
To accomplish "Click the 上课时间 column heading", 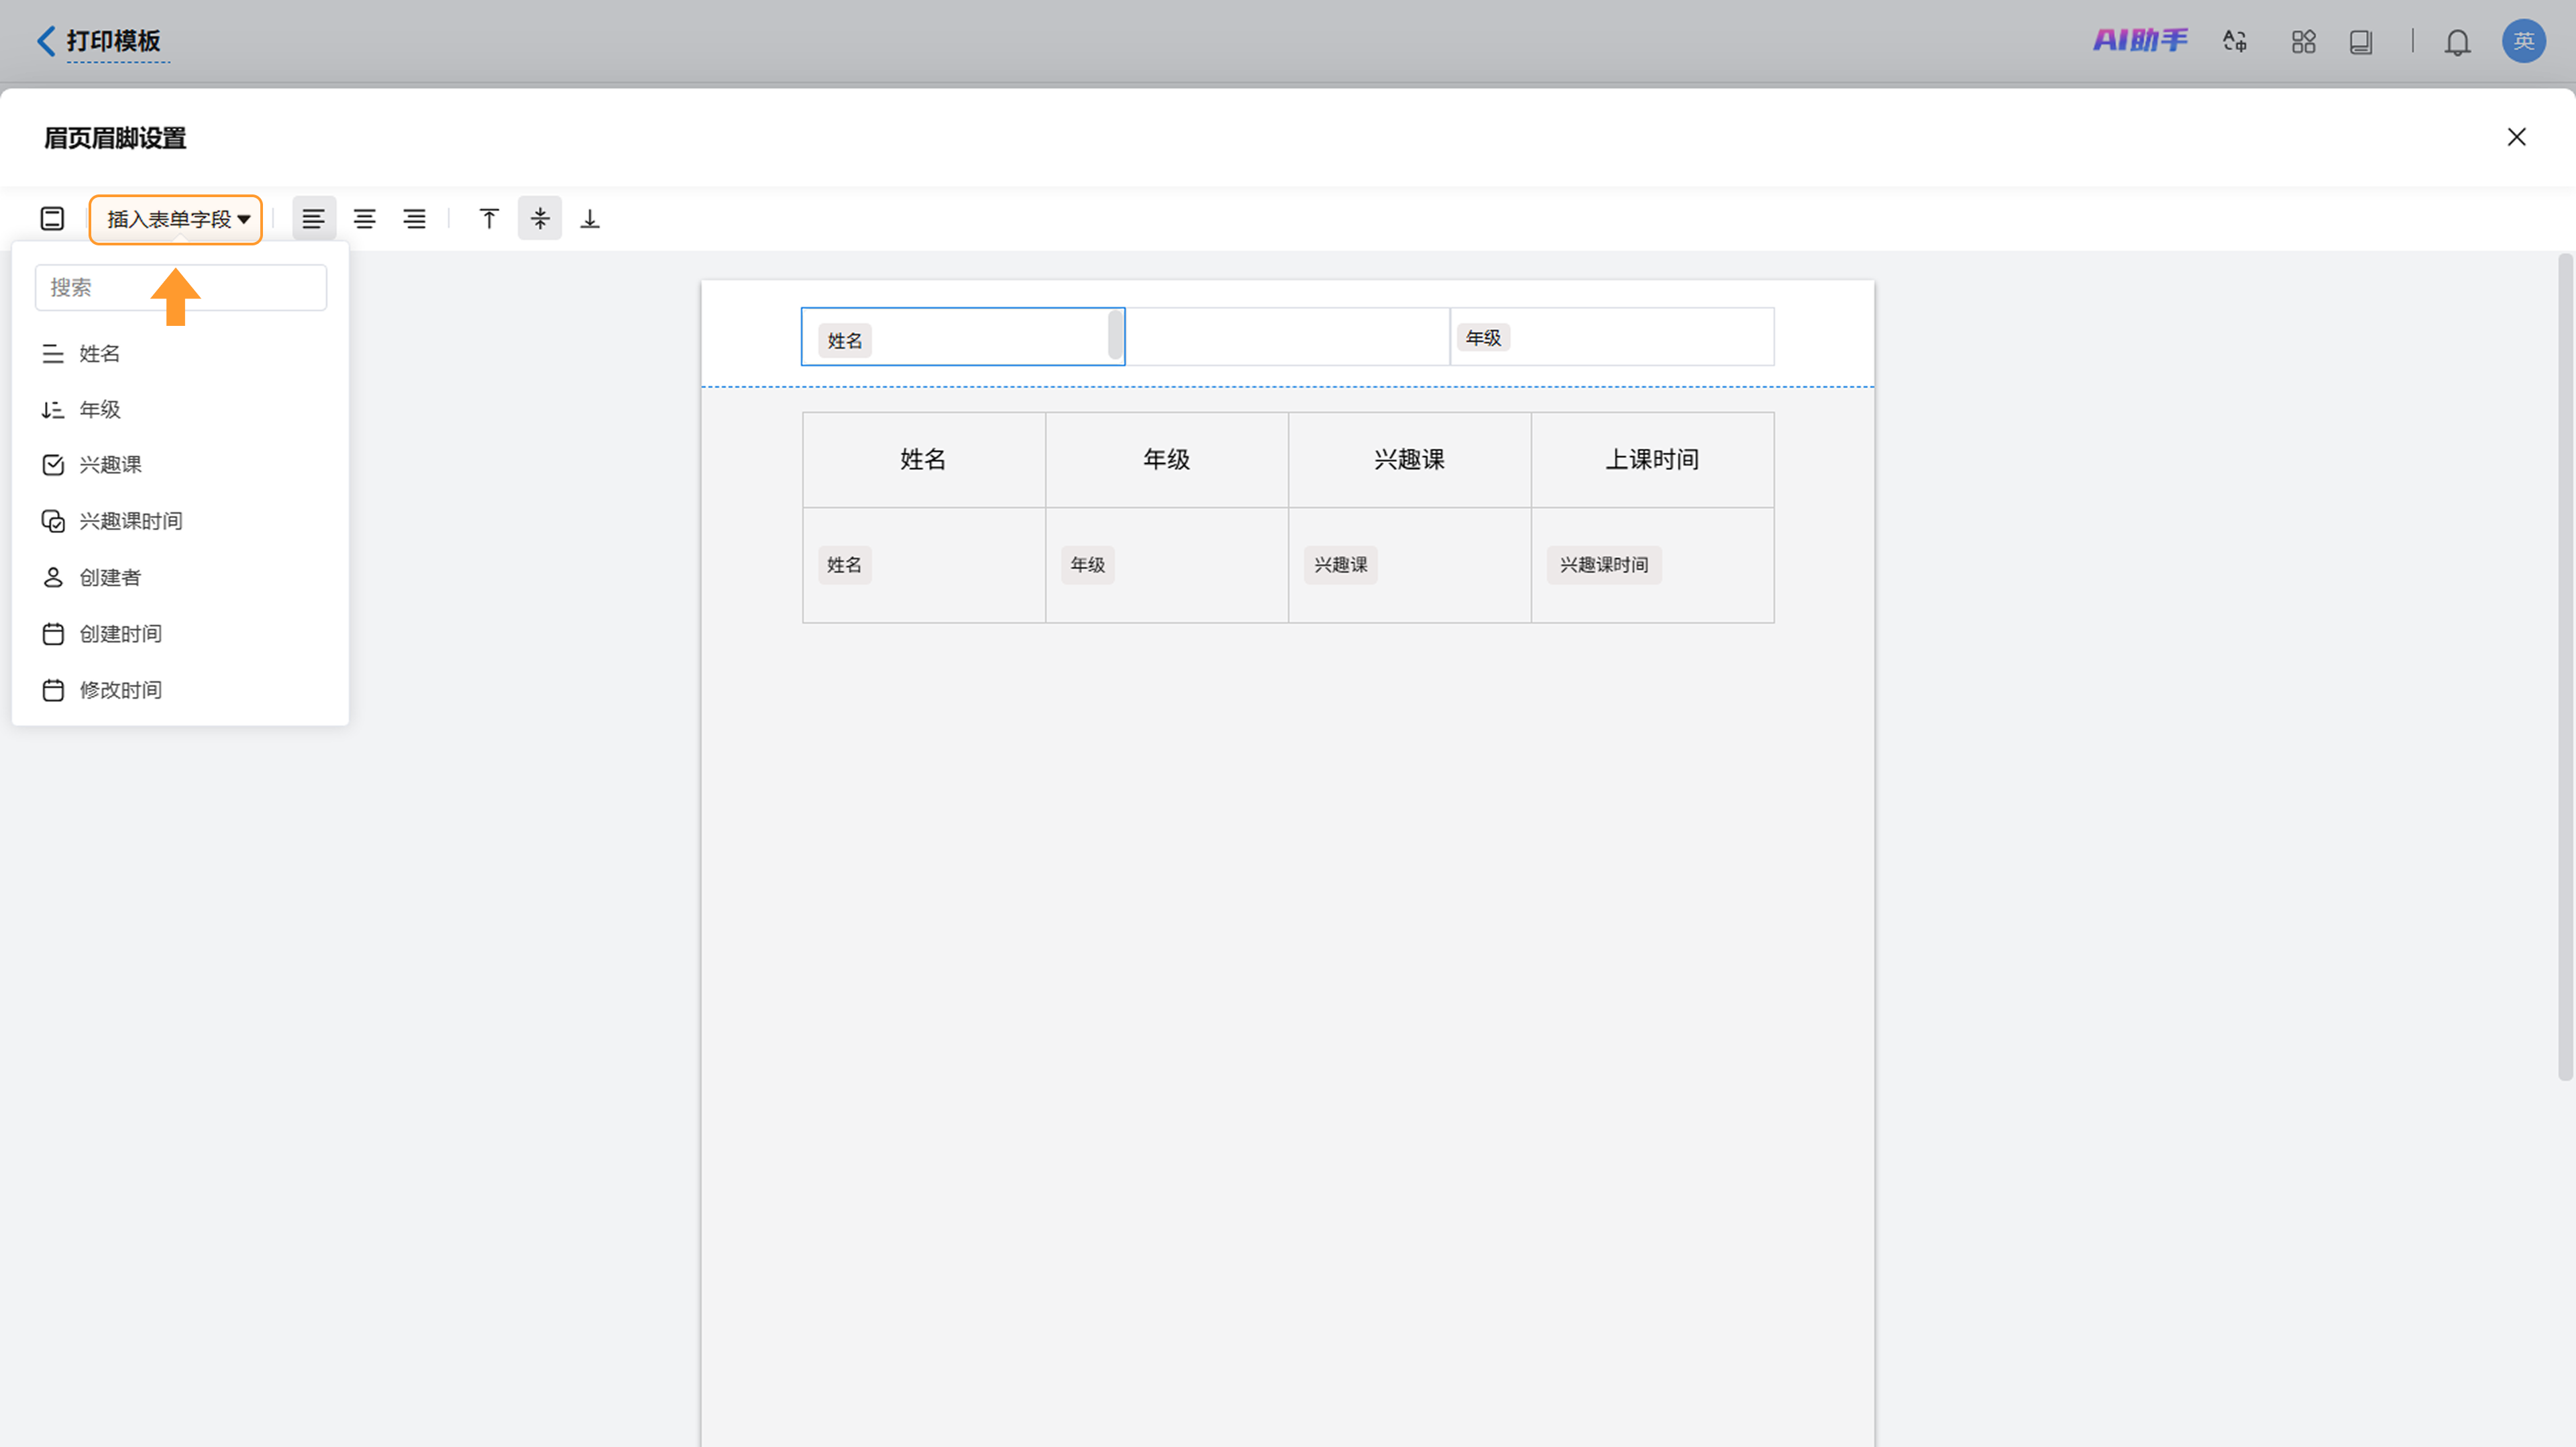I will 1652,460.
